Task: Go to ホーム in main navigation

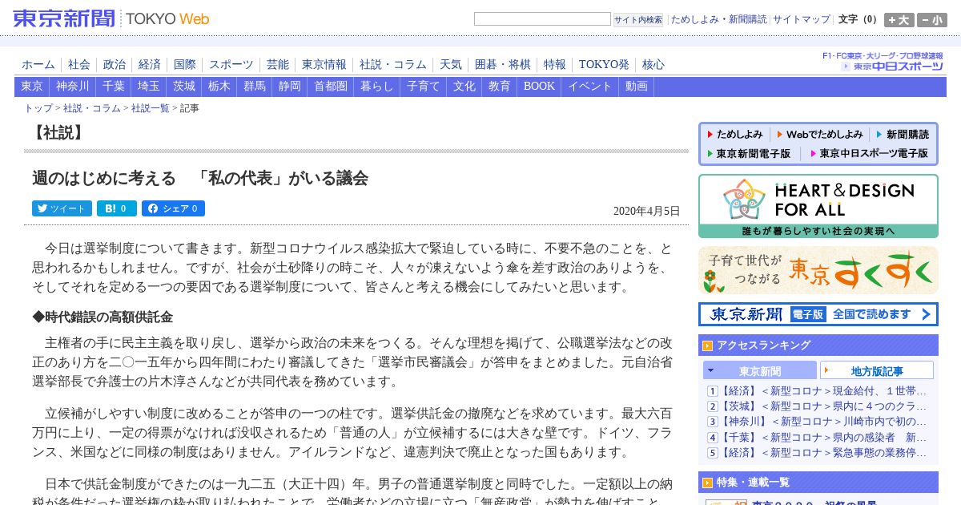Action: point(38,64)
